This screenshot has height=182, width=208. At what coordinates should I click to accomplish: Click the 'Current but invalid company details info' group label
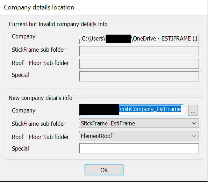tap(58, 24)
